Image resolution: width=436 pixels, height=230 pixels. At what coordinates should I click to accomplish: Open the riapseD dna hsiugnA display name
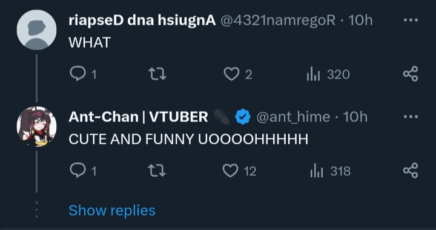point(142,21)
